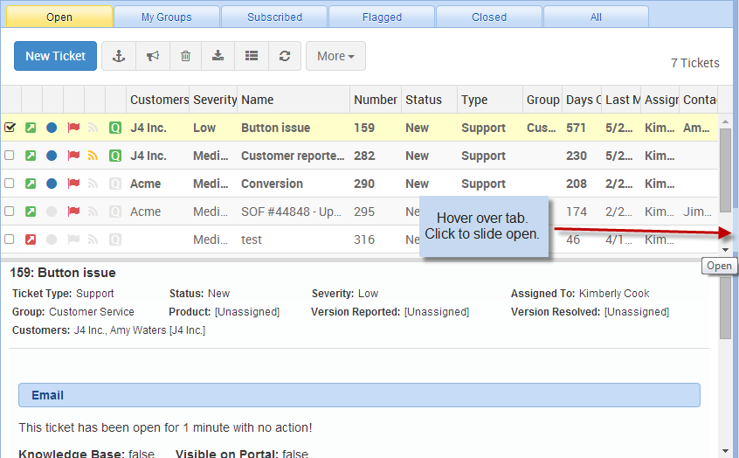Toggle blue read dot on Button issue row

[x=52, y=128]
